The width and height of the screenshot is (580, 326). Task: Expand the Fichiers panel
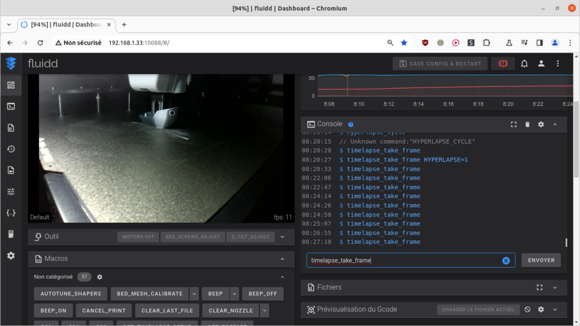[555, 287]
